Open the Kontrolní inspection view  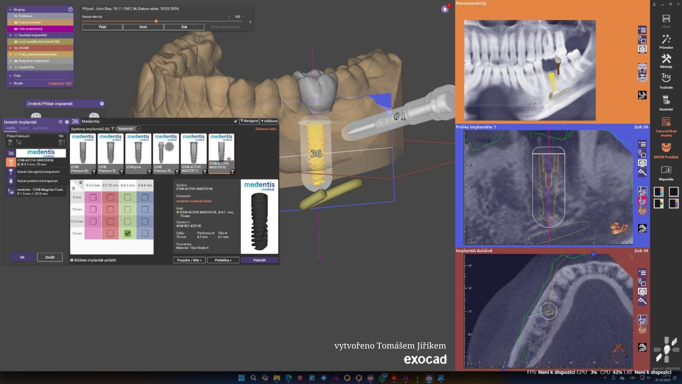coord(666,103)
